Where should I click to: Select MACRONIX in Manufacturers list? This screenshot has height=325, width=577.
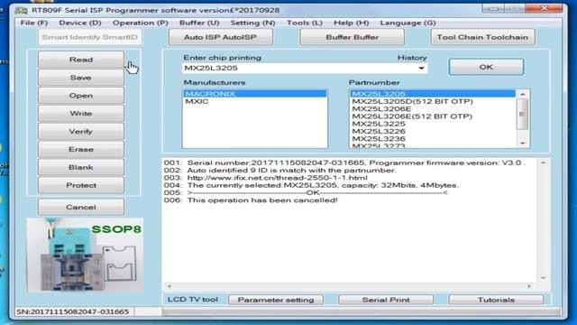(x=254, y=94)
